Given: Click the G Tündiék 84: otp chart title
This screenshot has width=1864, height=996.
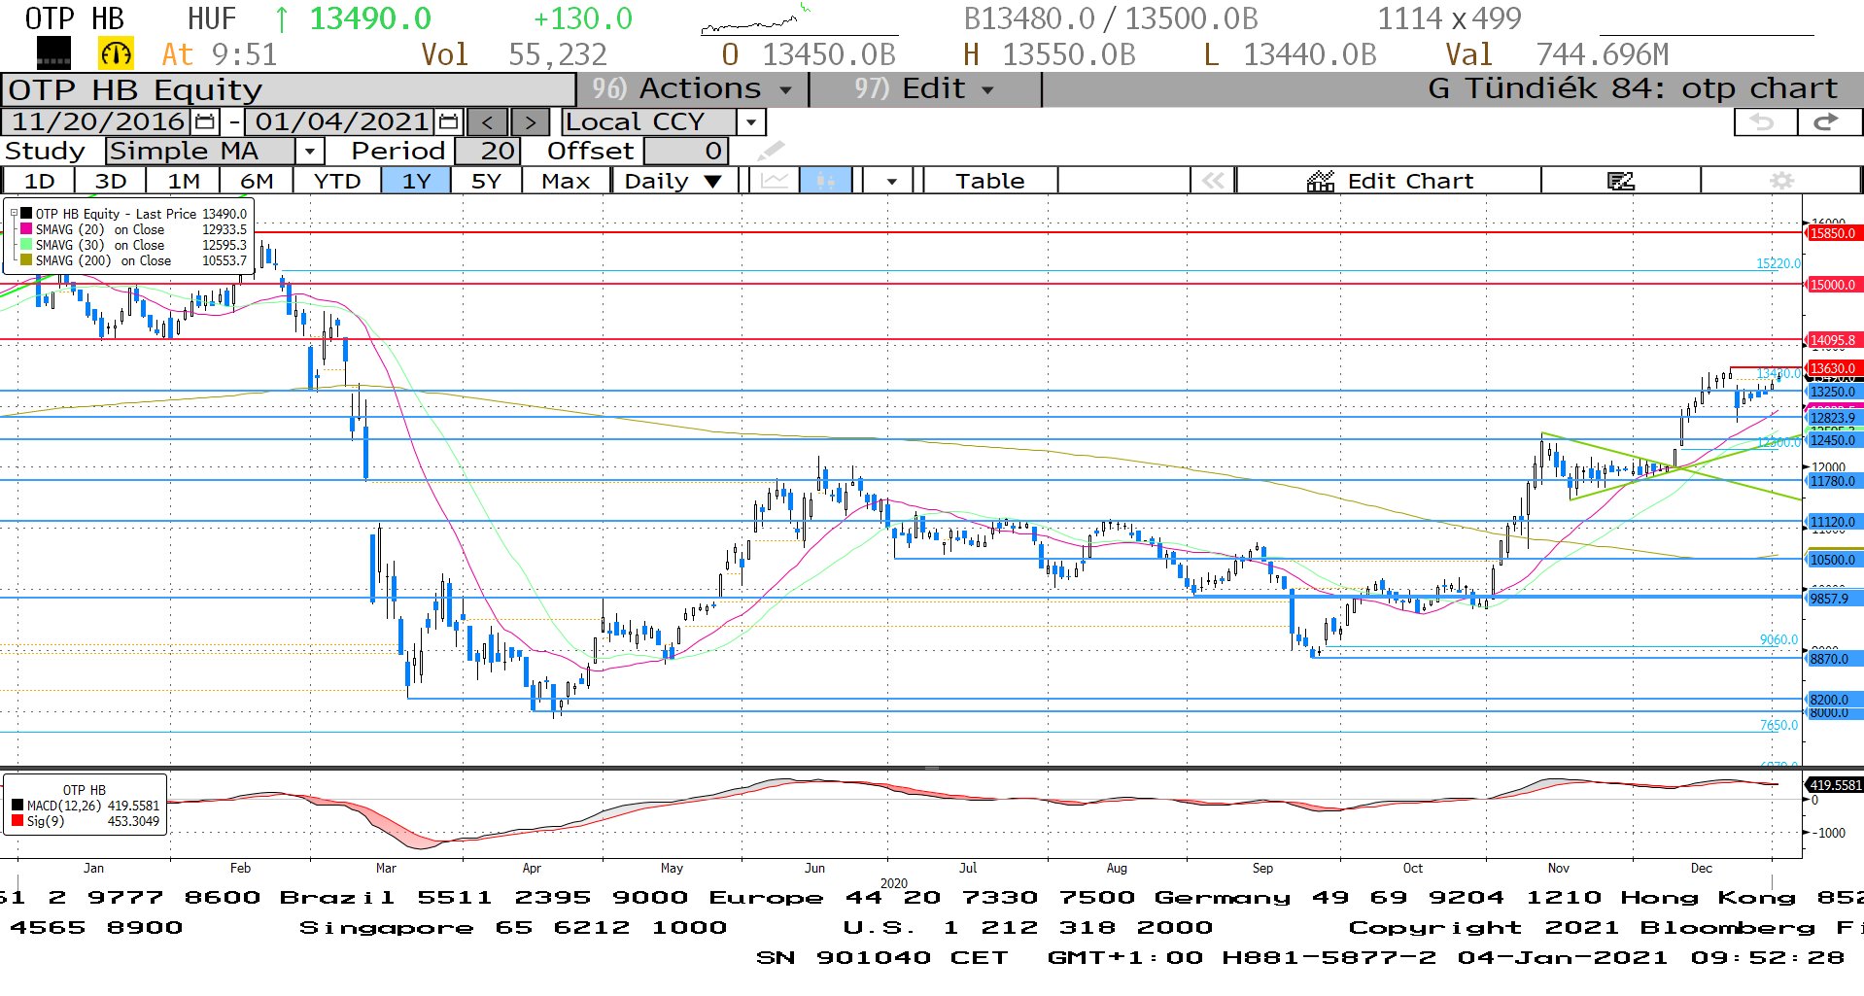Looking at the screenshot, I should (1633, 89).
